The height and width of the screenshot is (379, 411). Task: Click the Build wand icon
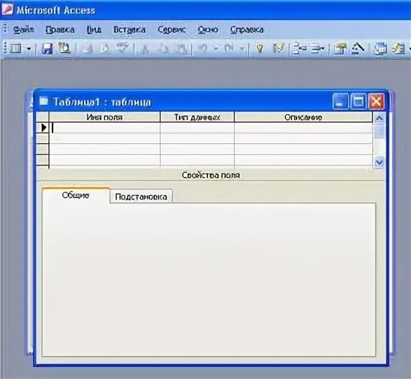point(357,49)
